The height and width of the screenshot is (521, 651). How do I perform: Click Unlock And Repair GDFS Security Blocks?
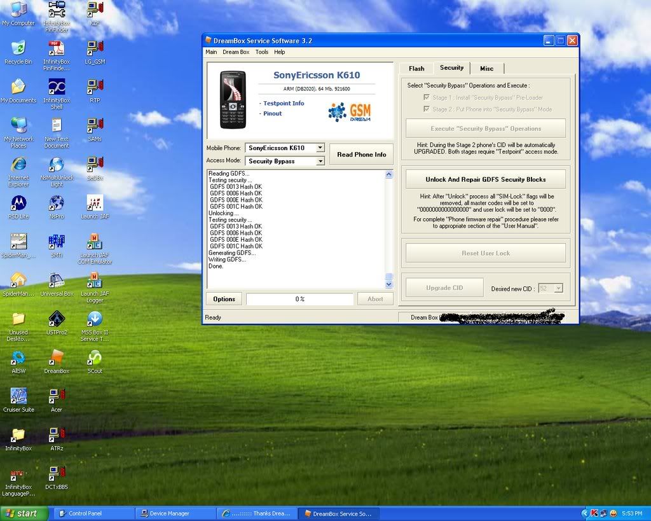click(x=486, y=179)
